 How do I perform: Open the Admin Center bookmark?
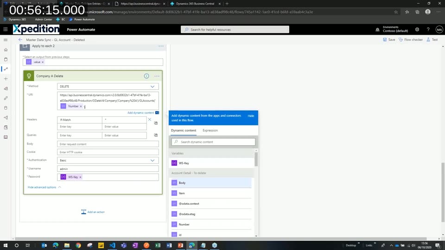click(44, 19)
